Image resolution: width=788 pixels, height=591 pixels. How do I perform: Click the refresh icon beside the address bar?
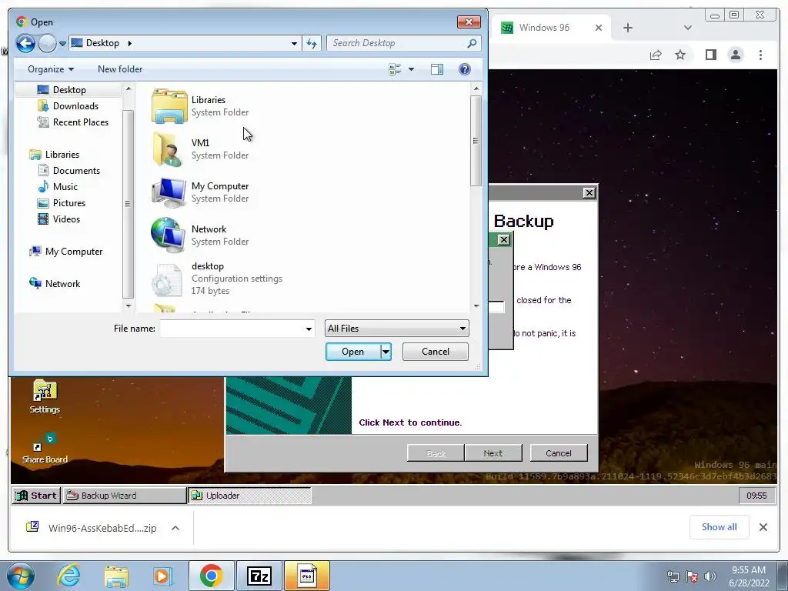312,43
